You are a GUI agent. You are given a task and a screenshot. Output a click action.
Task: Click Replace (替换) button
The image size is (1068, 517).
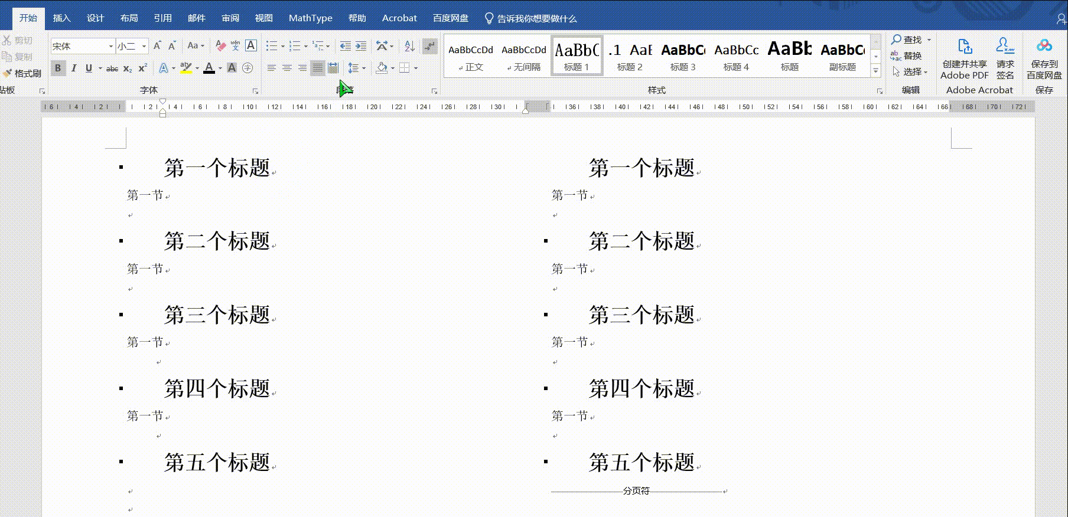pyautogui.click(x=907, y=55)
